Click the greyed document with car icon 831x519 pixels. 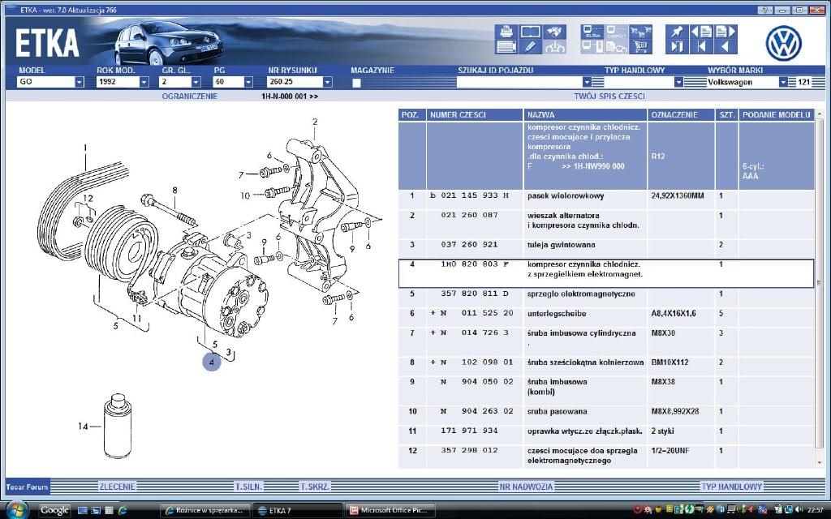[x=617, y=47]
